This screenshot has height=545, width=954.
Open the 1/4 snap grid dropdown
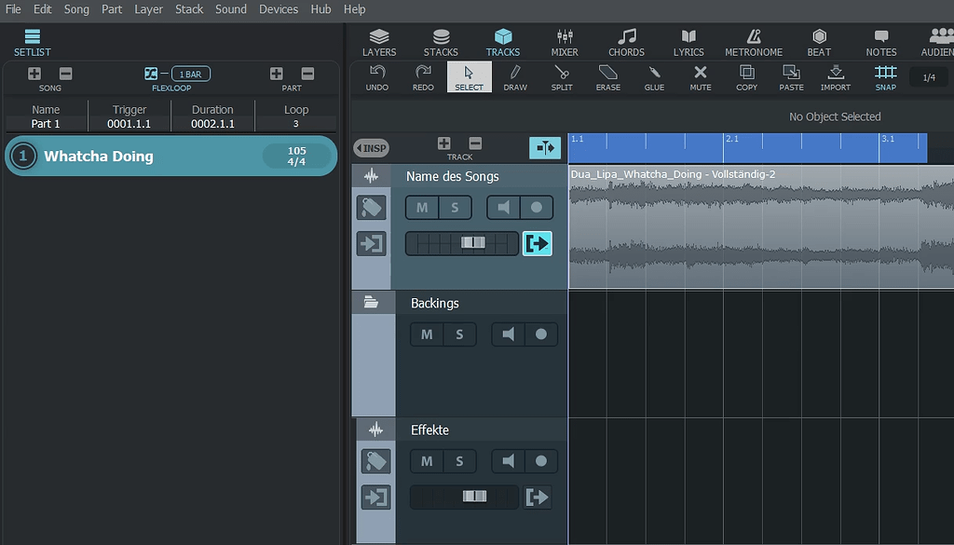coord(928,76)
